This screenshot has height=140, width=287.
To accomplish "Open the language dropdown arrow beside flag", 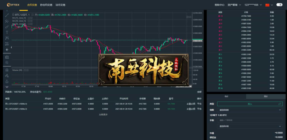I will pos(272,5).
